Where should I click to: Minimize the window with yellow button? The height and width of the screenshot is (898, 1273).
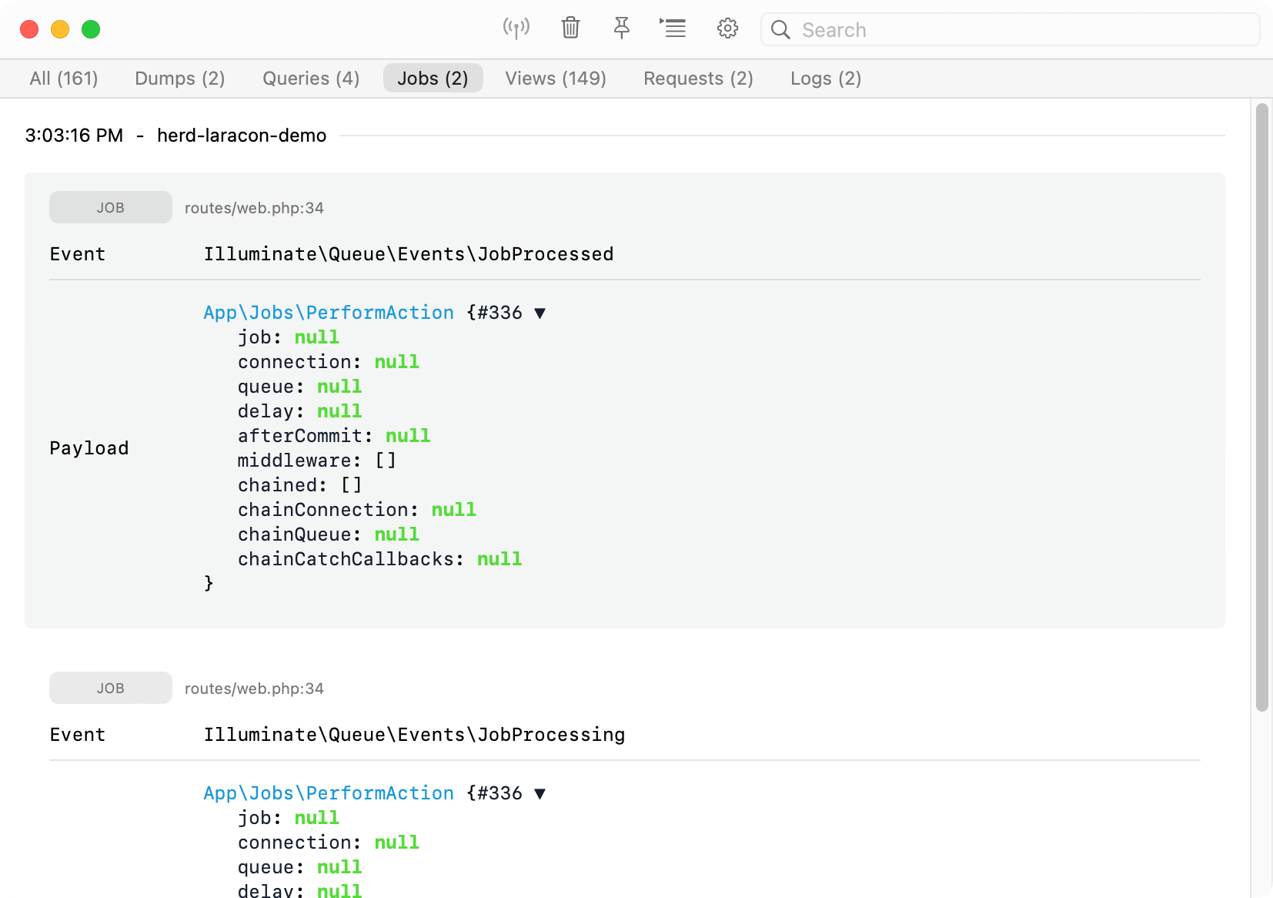click(60, 29)
